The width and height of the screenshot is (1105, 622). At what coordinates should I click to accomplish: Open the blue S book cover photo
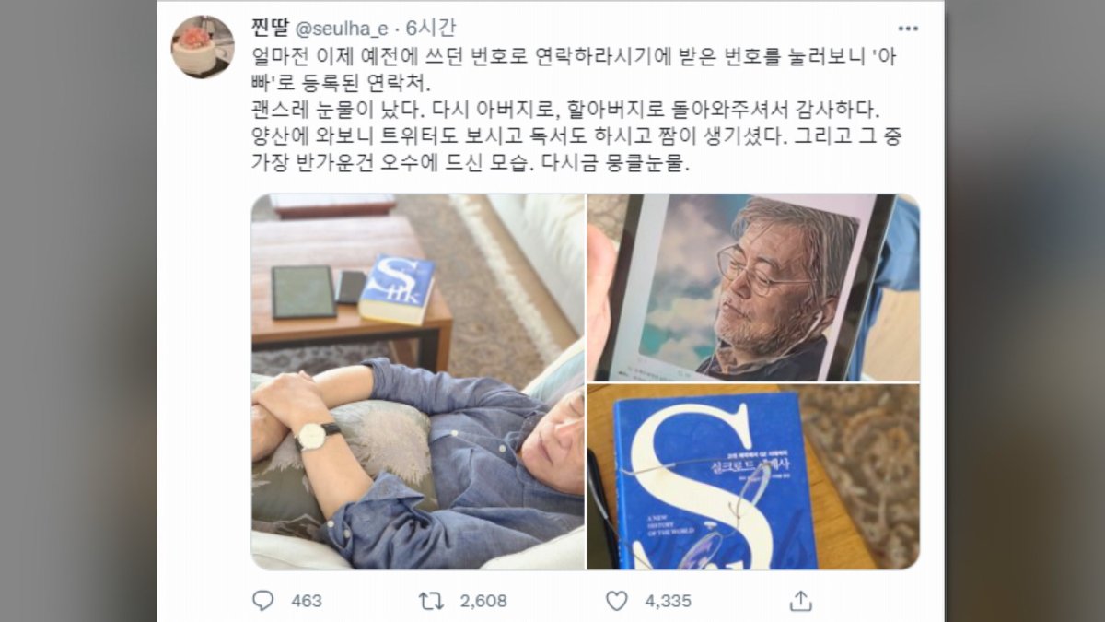(x=753, y=477)
